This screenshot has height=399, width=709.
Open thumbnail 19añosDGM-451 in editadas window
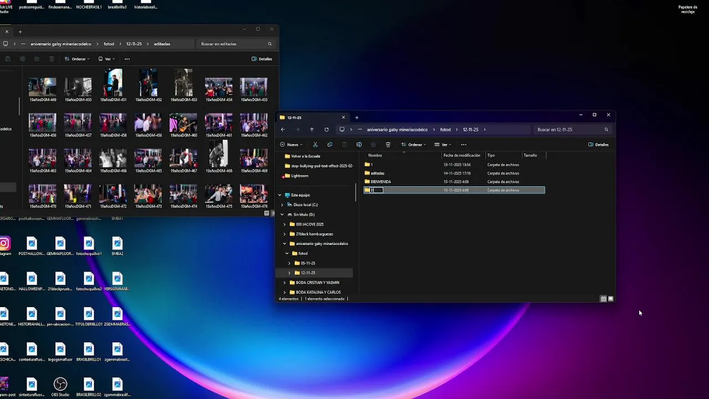[113, 85]
